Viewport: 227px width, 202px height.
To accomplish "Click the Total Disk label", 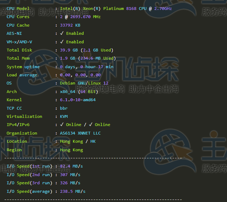I will (x=19, y=50).
